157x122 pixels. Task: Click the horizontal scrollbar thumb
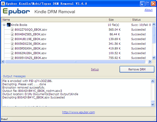click(75, 62)
